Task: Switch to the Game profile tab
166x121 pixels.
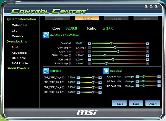Action: (x=146, y=19)
